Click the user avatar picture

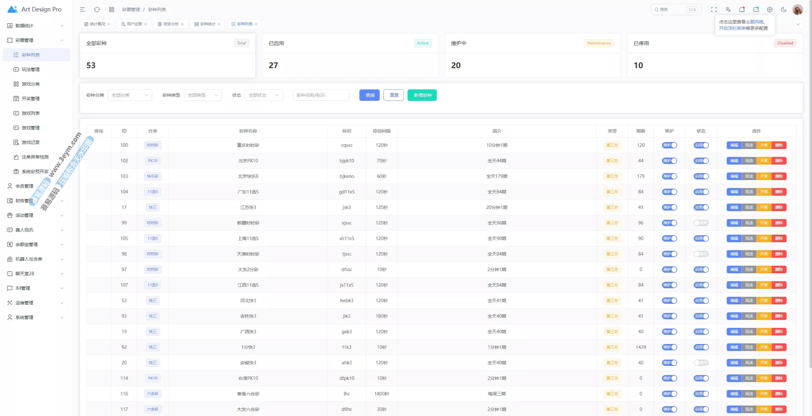(x=797, y=10)
